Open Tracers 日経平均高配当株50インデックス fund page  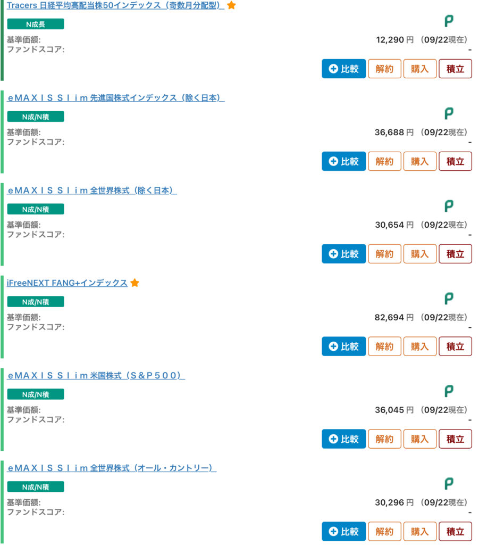click(115, 6)
